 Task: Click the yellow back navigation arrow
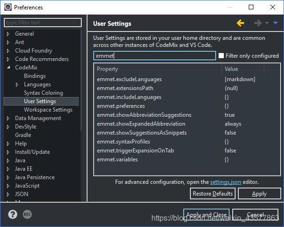click(x=240, y=23)
